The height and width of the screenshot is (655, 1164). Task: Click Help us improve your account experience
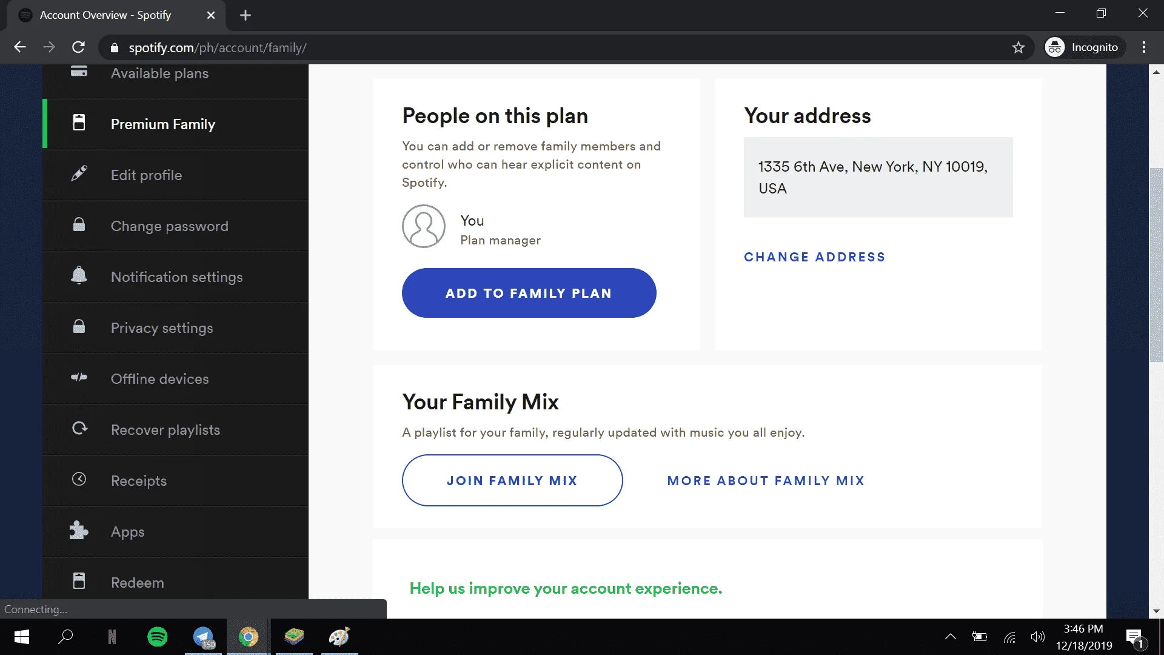tap(566, 588)
